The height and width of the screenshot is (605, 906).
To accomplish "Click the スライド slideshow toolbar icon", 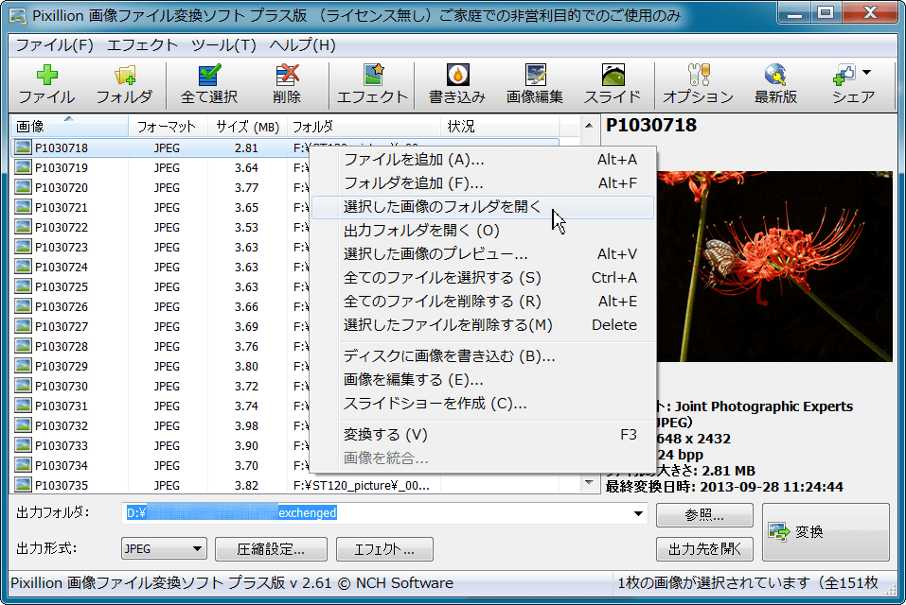I will click(x=613, y=84).
